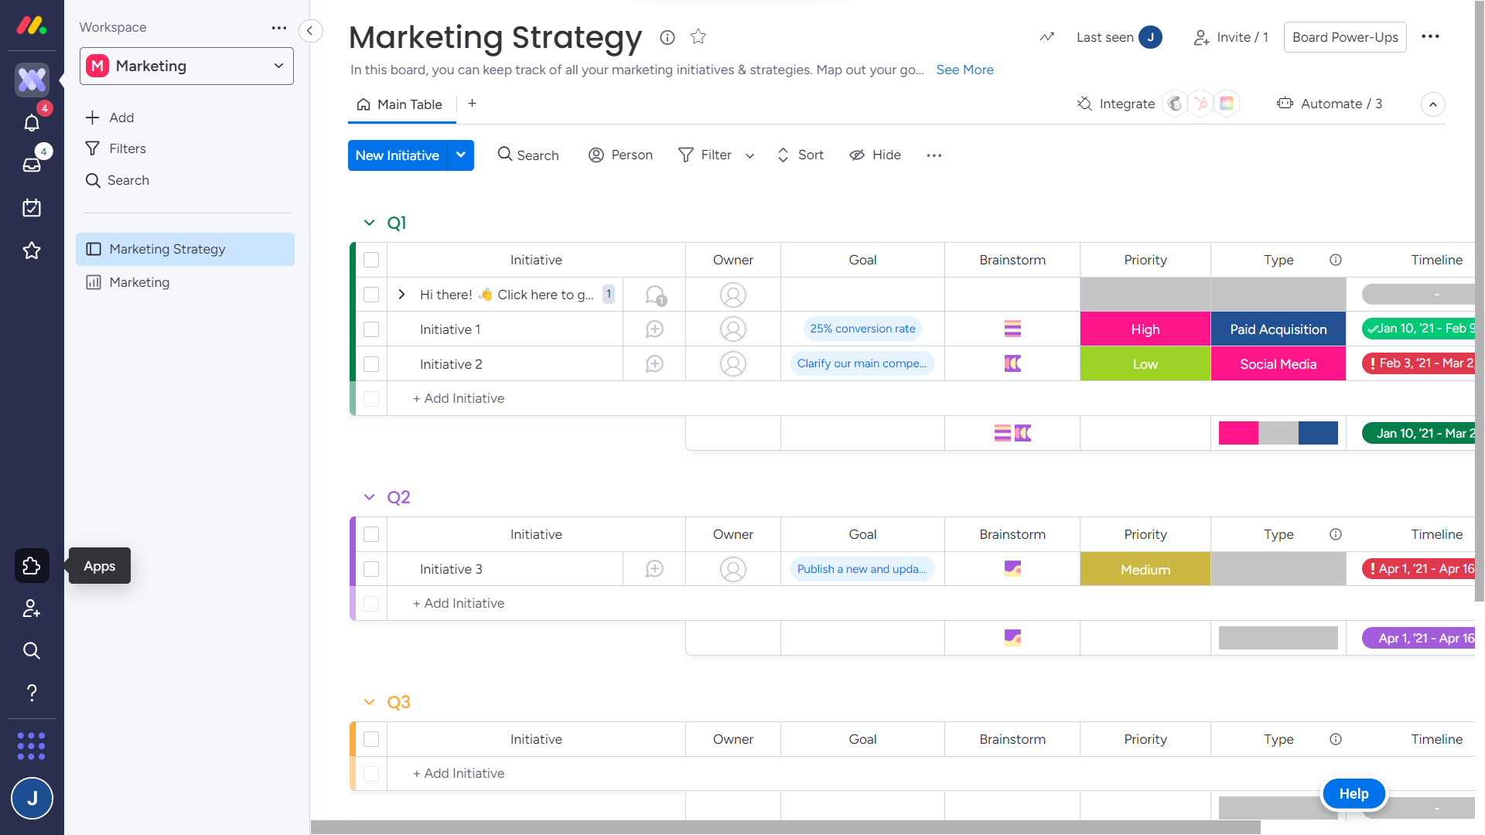Check the Initiative 1 row checkbox
The image size is (1485, 835).
[371, 329]
